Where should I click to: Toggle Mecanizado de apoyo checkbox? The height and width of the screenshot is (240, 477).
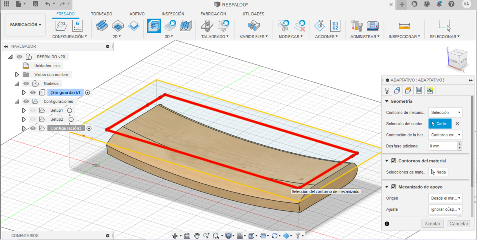(x=394, y=187)
